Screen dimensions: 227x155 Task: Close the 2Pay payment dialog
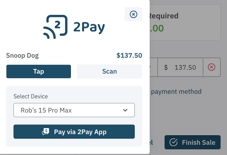(x=133, y=14)
